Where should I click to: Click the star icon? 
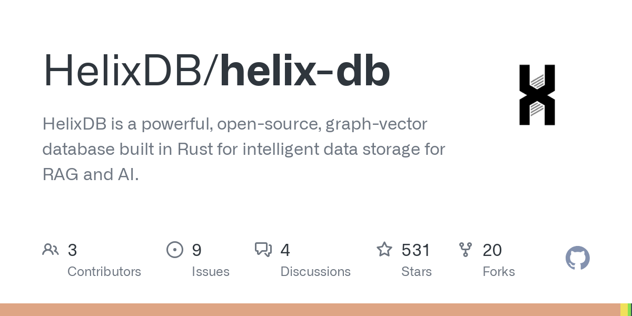[384, 249]
